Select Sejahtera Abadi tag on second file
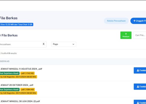 (10, 90)
